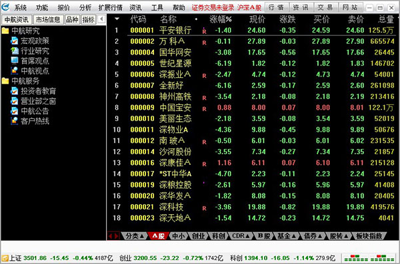Viewport: 400px width, 264px height.
Task: Click the 交易 button
Action: coord(325,7)
